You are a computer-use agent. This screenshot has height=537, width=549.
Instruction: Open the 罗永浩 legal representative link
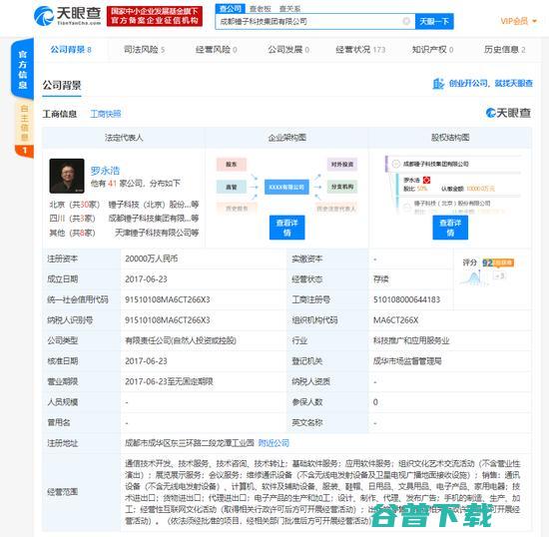[x=105, y=171]
